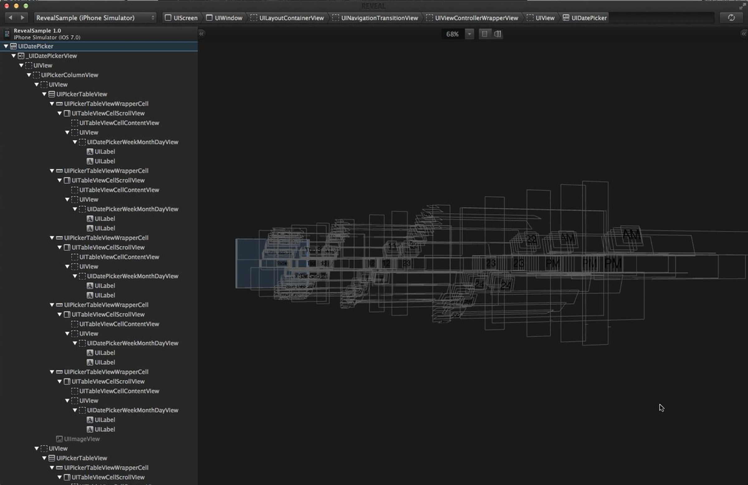Open the 68% zoom level dropdown
The height and width of the screenshot is (485, 748).
[469, 34]
